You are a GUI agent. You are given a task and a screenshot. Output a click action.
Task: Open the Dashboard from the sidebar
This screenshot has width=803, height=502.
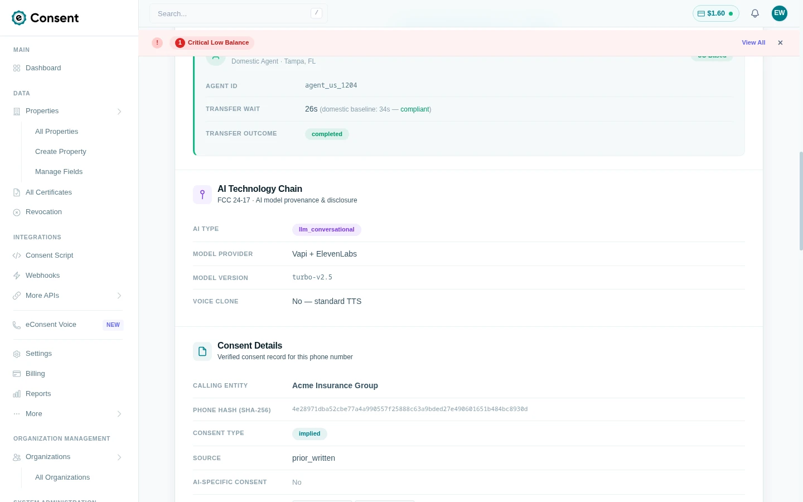pos(43,67)
